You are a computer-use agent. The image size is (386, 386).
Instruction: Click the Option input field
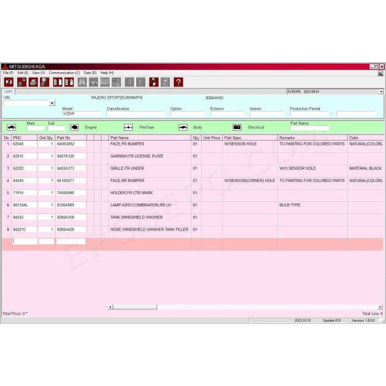point(187,114)
